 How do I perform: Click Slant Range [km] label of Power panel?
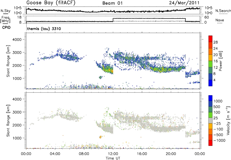[8, 61]
